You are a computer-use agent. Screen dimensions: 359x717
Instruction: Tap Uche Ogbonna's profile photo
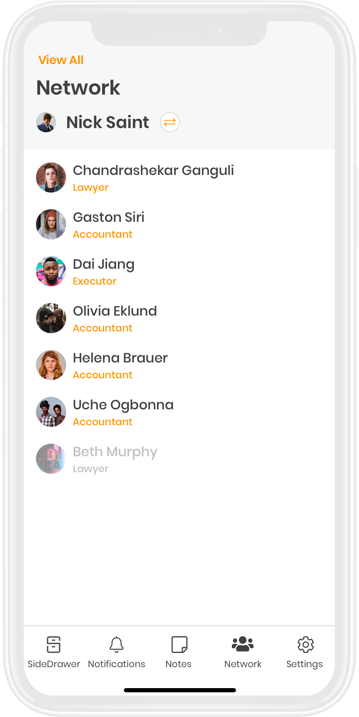(x=51, y=412)
